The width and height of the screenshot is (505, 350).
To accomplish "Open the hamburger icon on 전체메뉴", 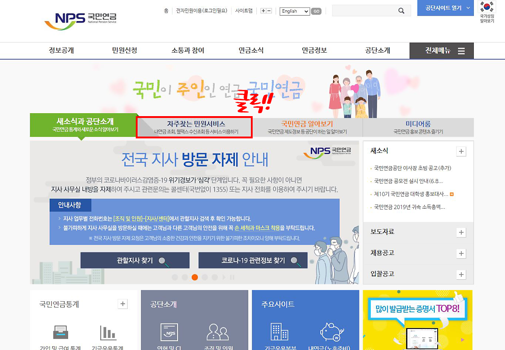I will point(461,51).
